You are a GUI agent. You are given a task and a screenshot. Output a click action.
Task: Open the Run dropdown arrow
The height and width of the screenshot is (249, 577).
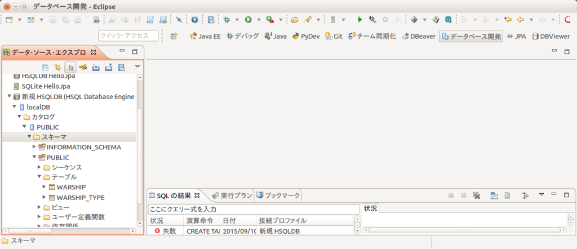point(259,20)
